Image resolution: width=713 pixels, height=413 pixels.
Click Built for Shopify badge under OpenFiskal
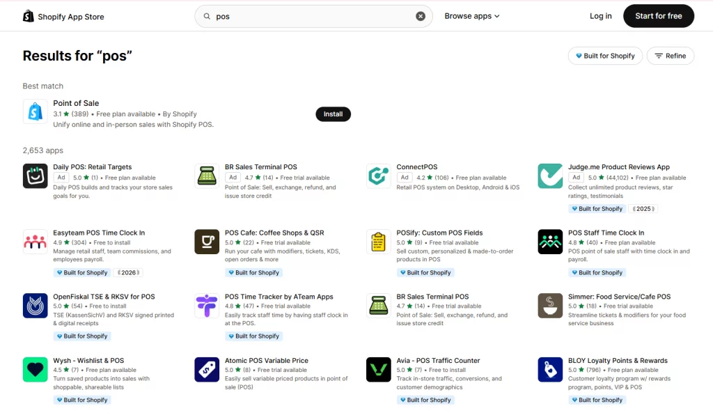pos(82,336)
